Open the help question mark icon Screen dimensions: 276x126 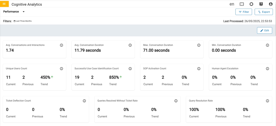coord(261,4)
